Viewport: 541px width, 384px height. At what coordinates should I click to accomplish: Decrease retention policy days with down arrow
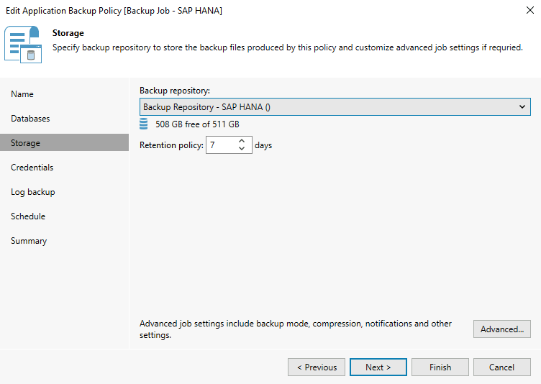[242, 149]
